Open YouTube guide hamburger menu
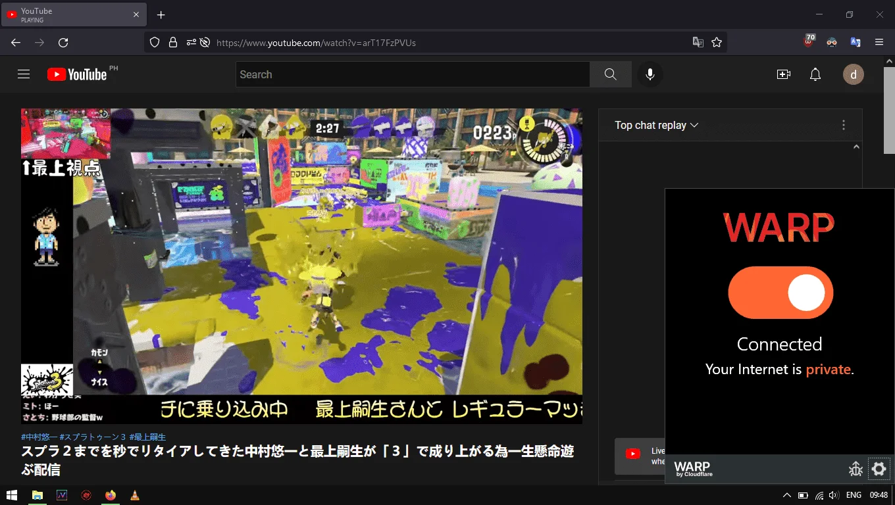Image resolution: width=895 pixels, height=505 pixels. 24,74
